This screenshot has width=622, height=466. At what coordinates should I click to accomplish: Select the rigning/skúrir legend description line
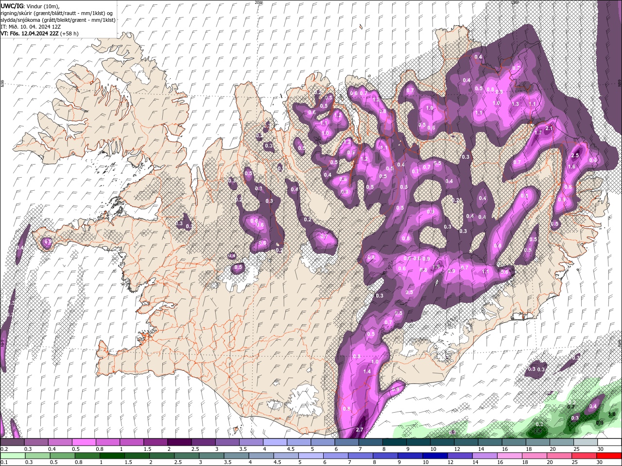point(56,13)
